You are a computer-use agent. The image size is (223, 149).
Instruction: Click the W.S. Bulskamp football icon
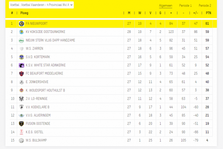point(21,140)
